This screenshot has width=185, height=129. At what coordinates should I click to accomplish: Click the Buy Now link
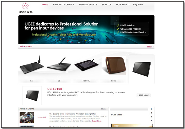(138, 5)
